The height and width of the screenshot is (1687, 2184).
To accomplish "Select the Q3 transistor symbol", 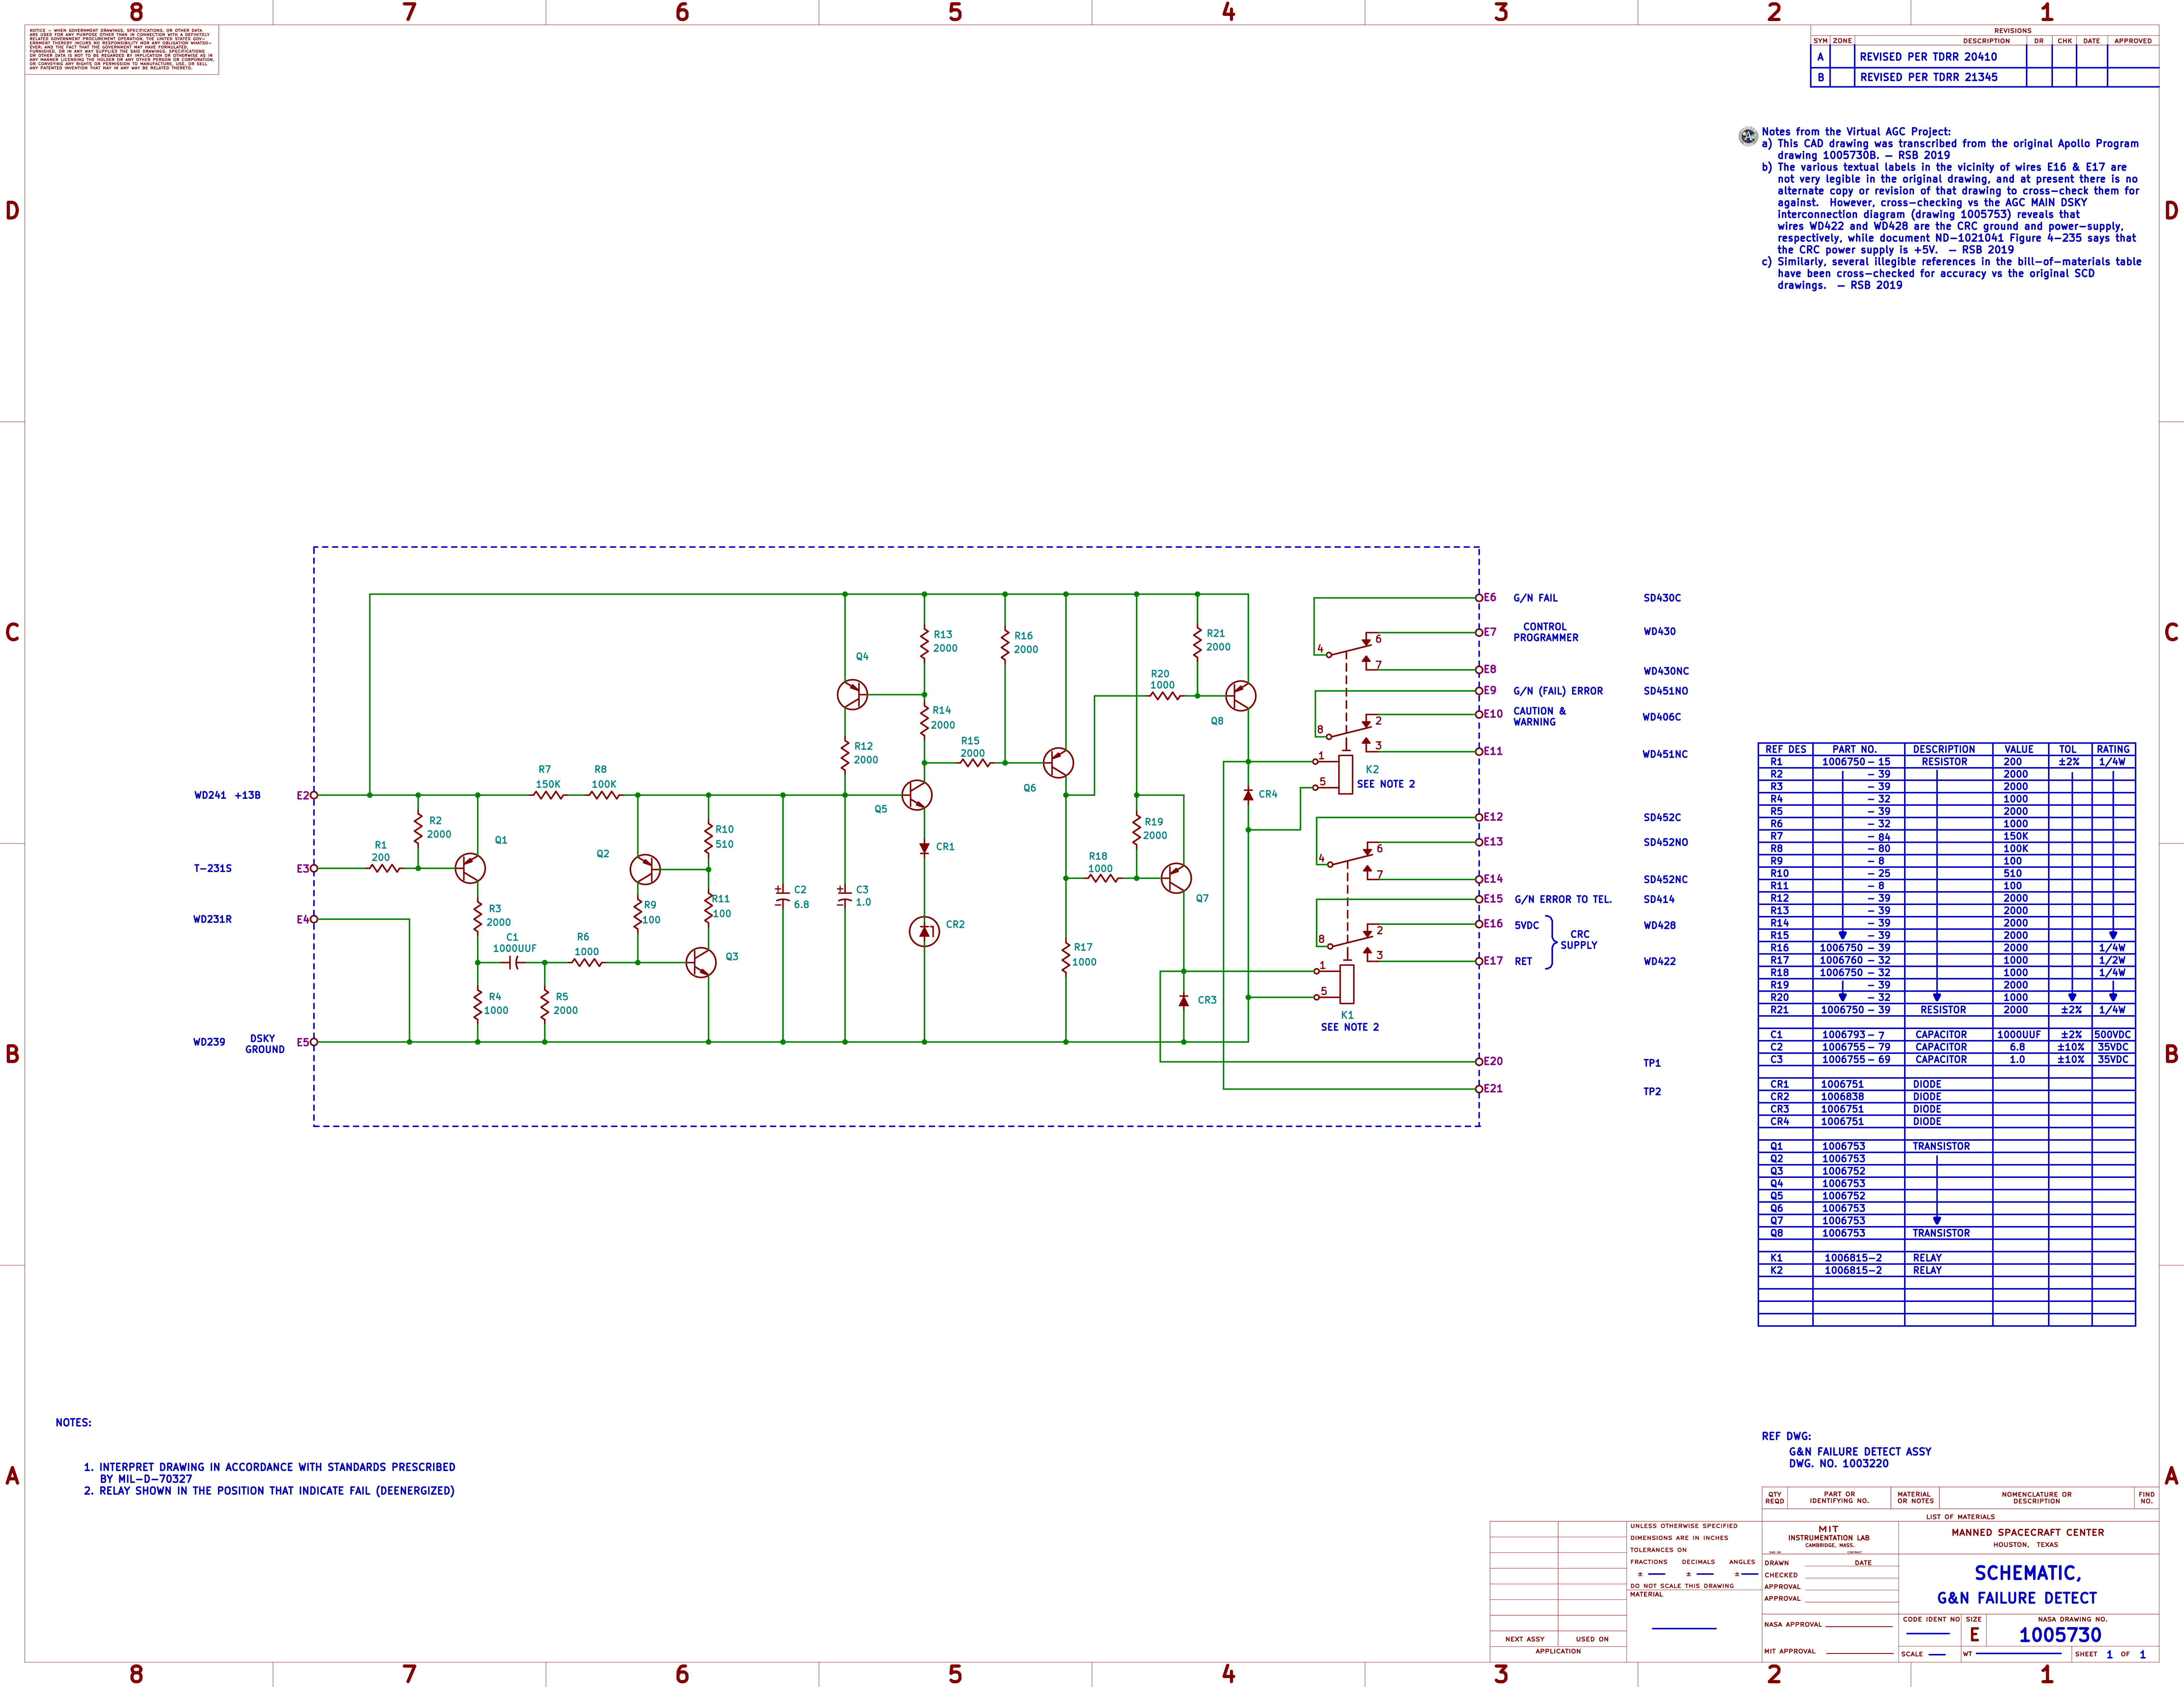I will click(x=701, y=963).
